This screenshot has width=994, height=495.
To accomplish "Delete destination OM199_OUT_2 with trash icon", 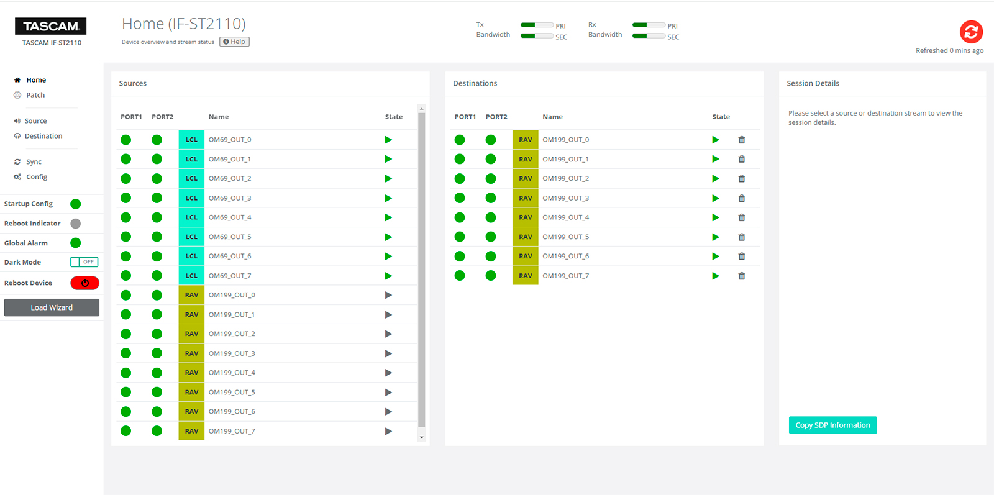I will tap(741, 178).
